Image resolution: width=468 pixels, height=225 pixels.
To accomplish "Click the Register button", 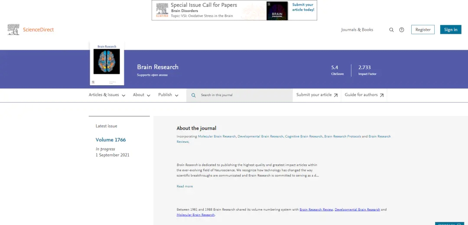I will pos(423,29).
